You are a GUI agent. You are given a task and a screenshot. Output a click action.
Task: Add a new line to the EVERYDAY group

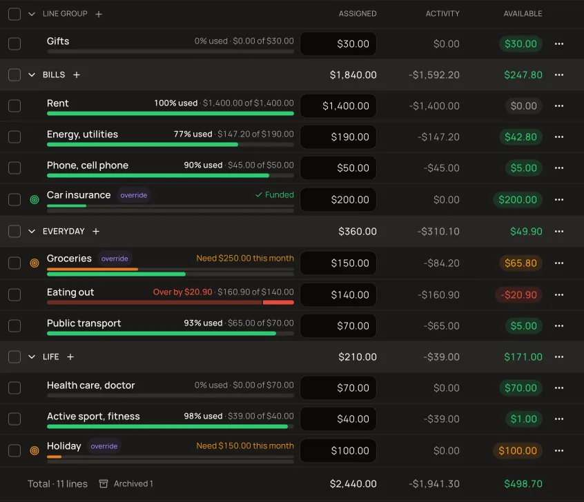[x=96, y=232]
